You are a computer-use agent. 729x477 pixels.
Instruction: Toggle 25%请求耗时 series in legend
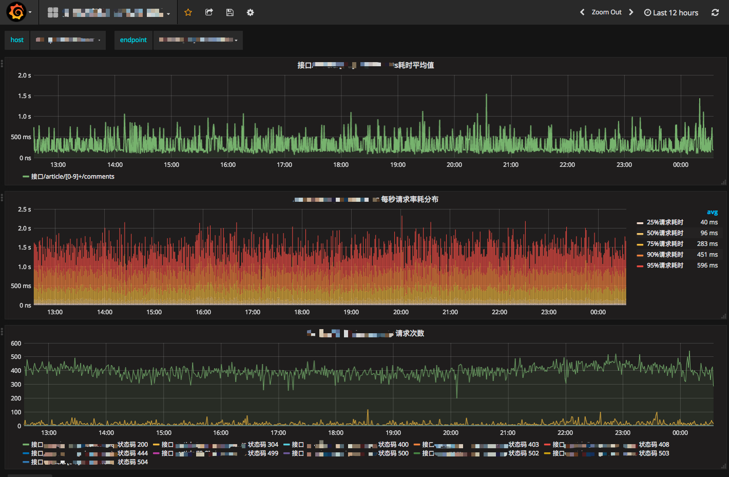pyautogui.click(x=665, y=222)
